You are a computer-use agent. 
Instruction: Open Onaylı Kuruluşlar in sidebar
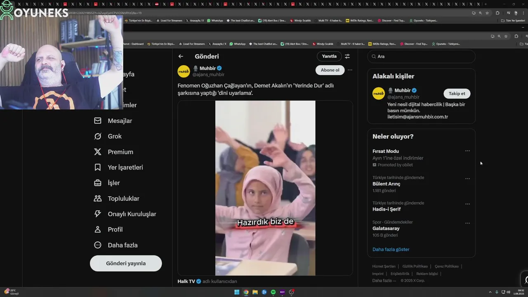click(125, 214)
